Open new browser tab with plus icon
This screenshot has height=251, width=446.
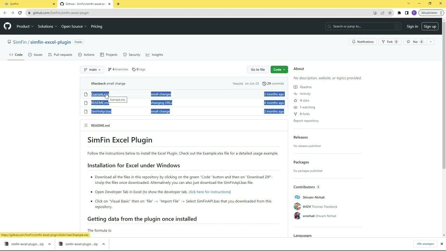coord(118,4)
